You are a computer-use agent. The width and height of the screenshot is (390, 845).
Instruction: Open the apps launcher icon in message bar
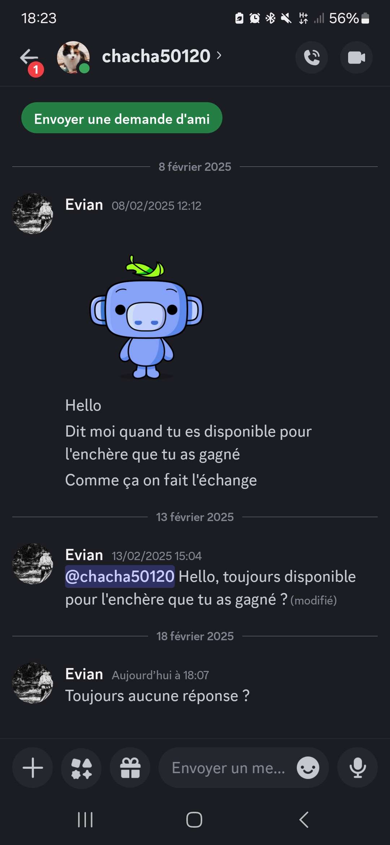tap(81, 768)
